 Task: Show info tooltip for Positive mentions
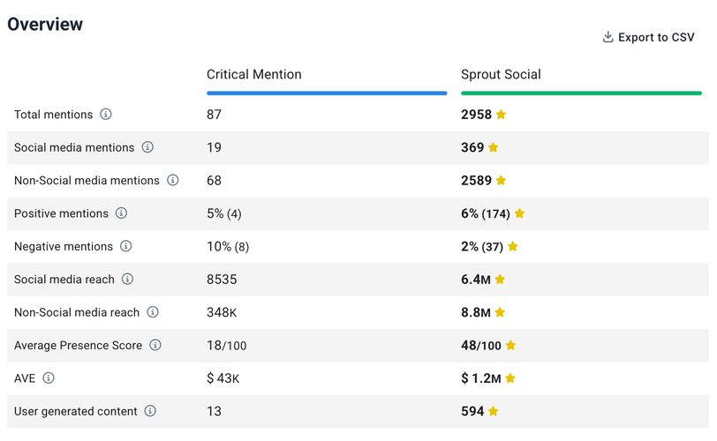121,213
